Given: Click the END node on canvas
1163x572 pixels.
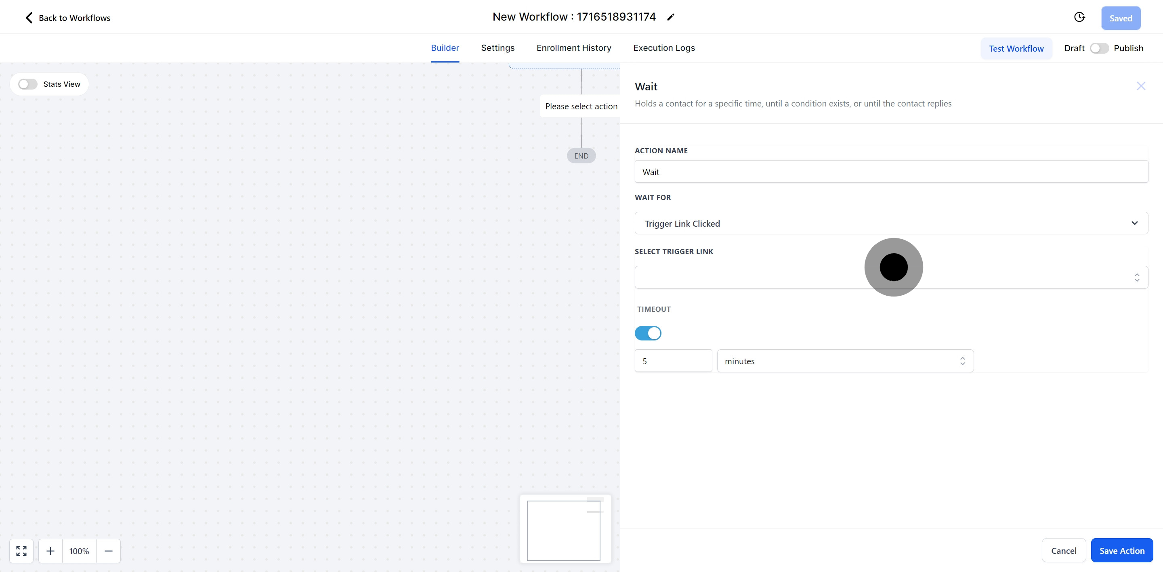Looking at the screenshot, I should (581, 156).
